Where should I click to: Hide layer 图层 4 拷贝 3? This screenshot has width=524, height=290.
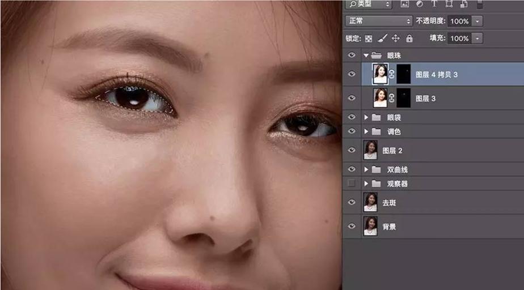pos(352,74)
